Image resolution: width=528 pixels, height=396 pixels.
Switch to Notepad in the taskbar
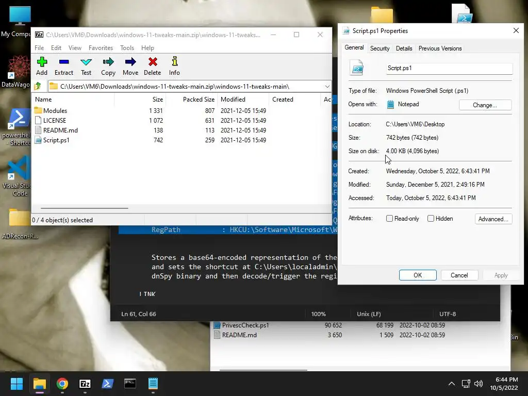pyautogui.click(x=153, y=384)
